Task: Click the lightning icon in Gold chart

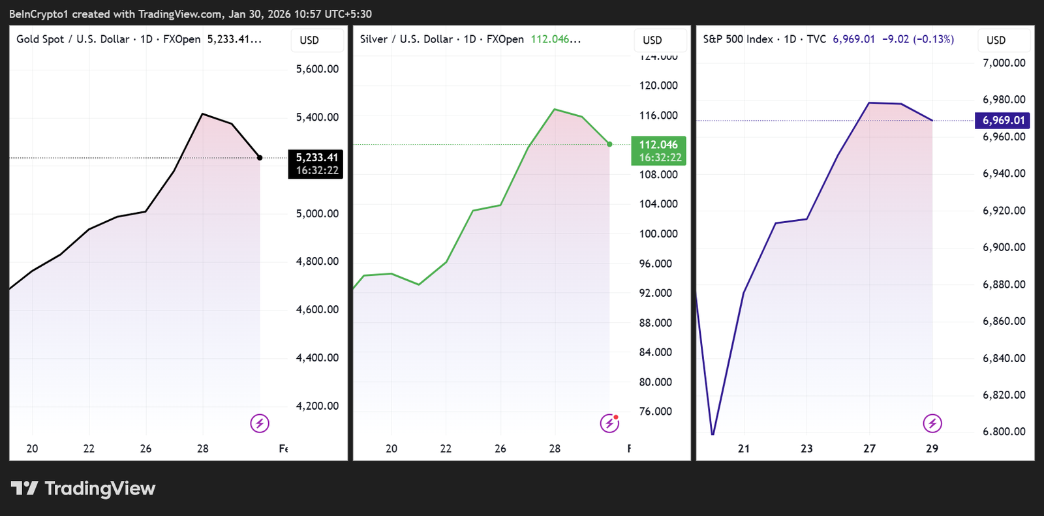Action: [260, 423]
